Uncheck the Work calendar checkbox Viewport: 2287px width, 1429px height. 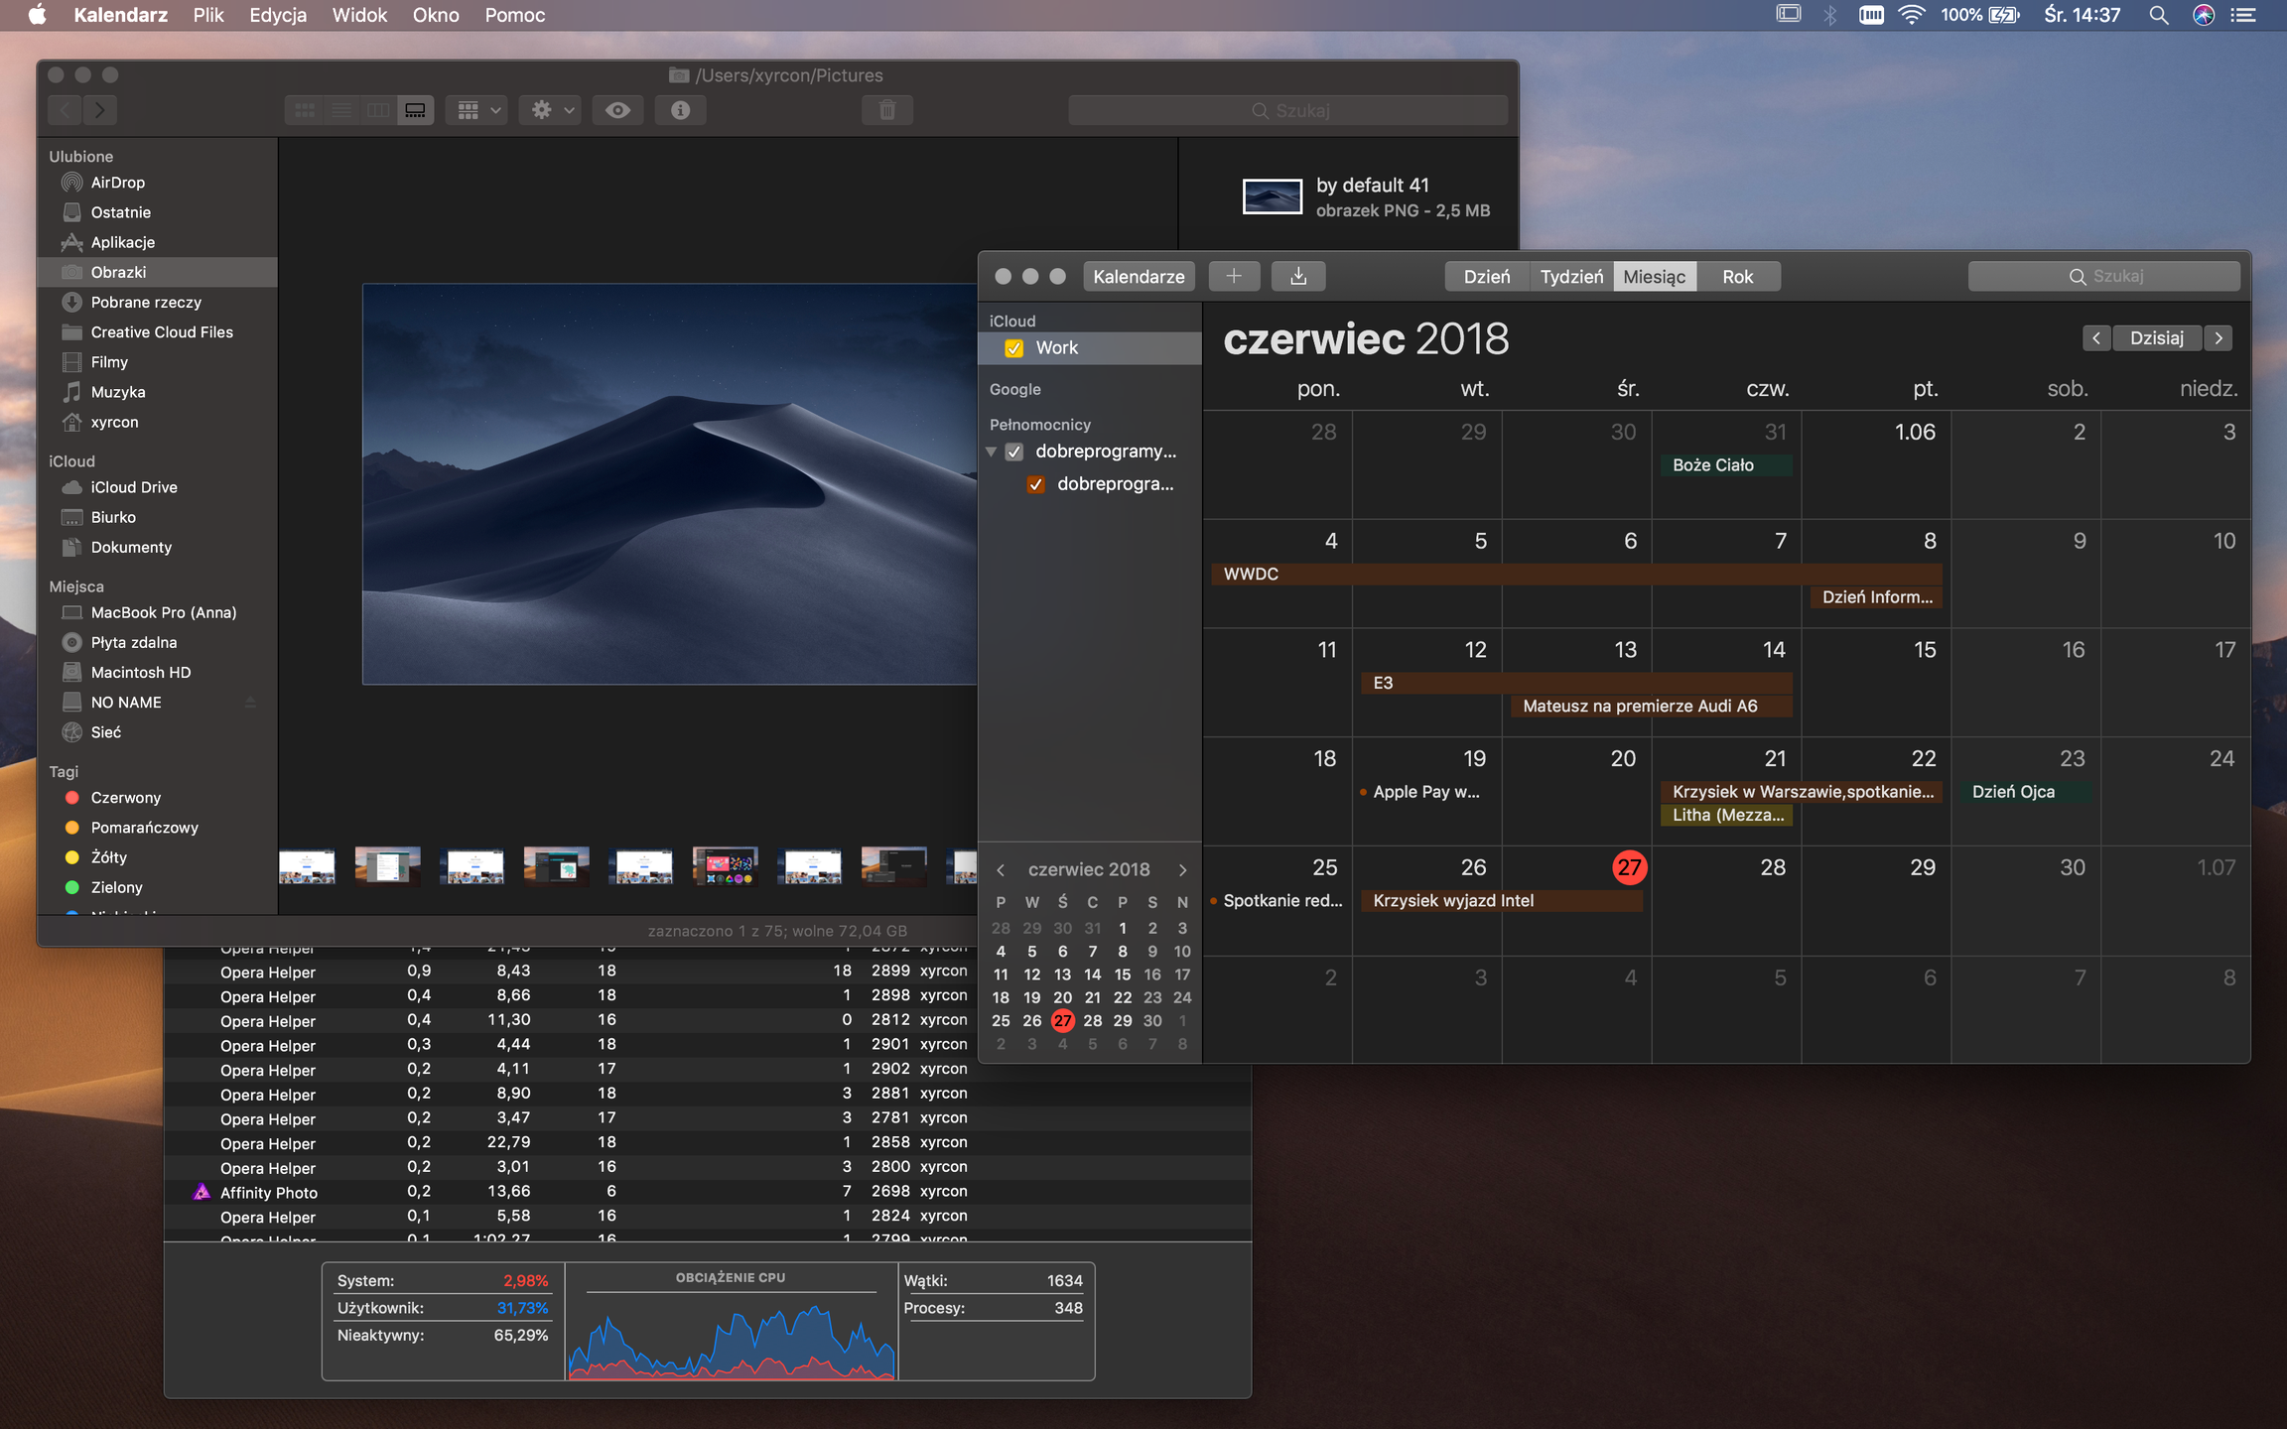(x=1013, y=348)
